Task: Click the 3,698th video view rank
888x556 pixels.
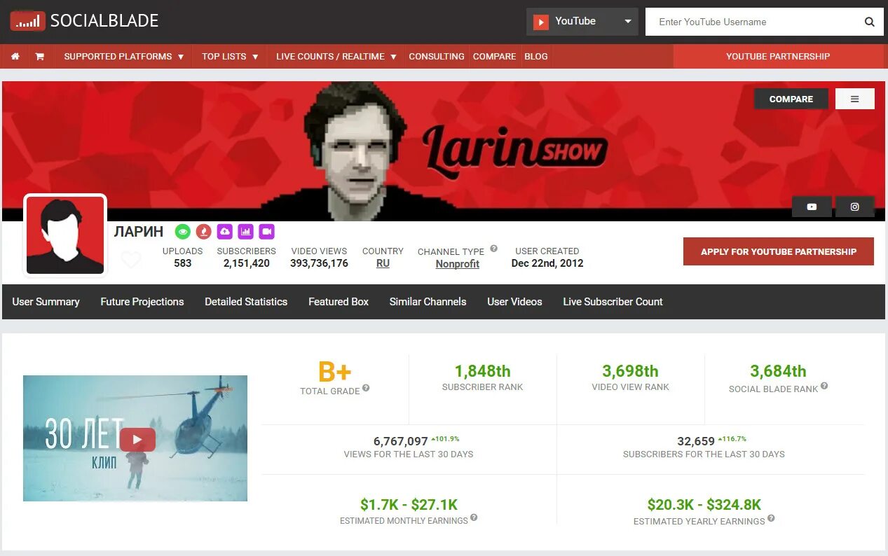Action: (630, 371)
